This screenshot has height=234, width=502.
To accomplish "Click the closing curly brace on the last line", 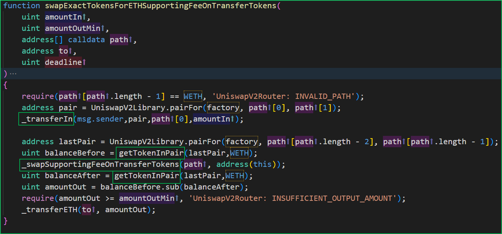I will [x=5, y=221].
